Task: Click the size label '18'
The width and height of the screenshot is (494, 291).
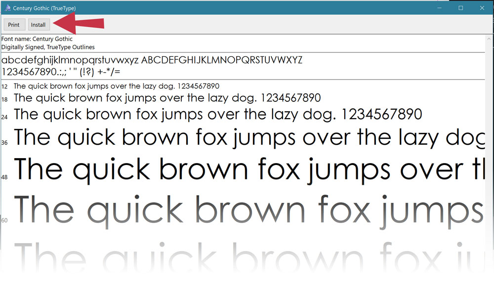Action: 4,99
